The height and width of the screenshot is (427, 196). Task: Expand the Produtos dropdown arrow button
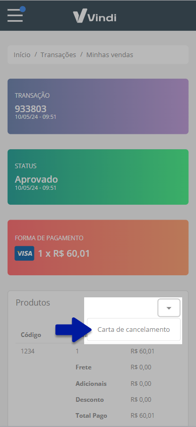click(x=169, y=308)
